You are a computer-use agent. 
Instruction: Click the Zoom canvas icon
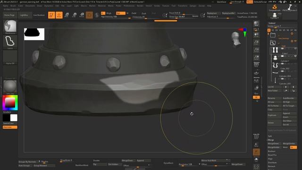click(x=256, y=42)
